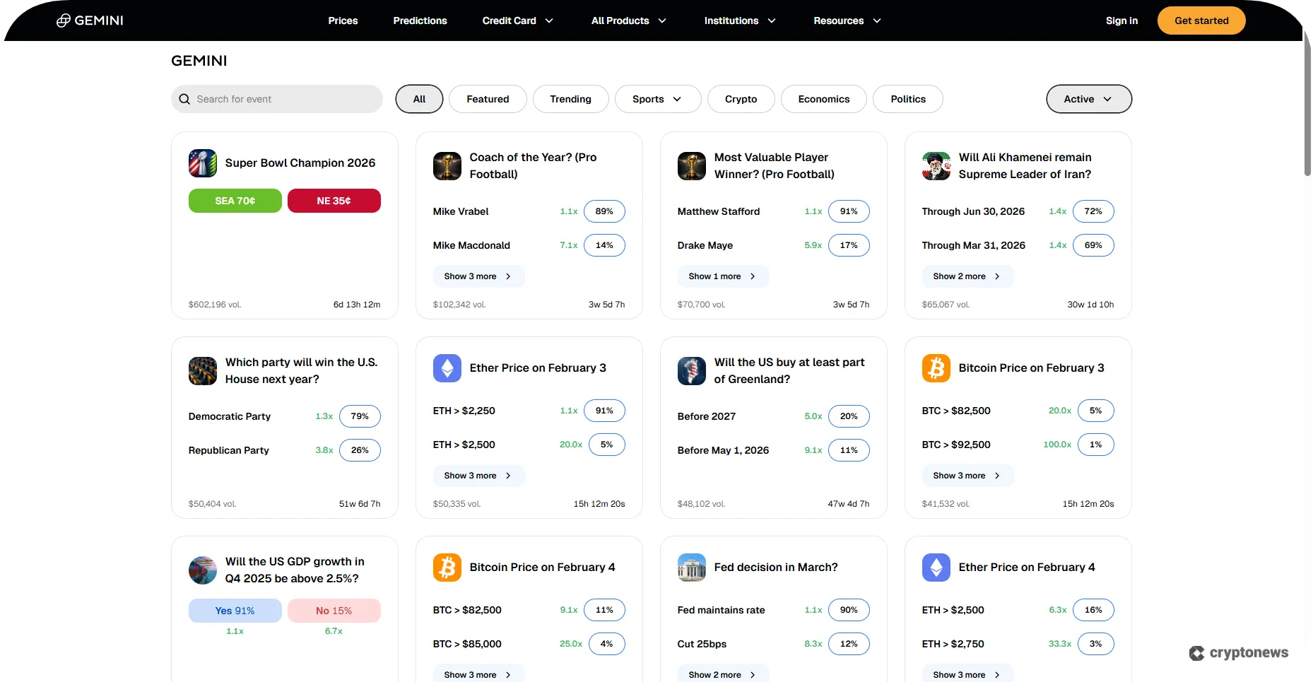Click Bitcoin Price on February 4 icon
This screenshot has height=682, width=1313.
(x=447, y=568)
